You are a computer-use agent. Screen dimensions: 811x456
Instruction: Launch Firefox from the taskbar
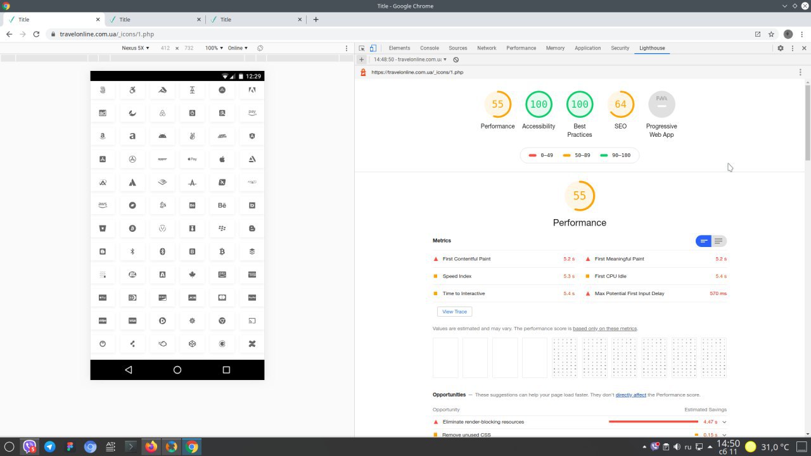(x=151, y=446)
